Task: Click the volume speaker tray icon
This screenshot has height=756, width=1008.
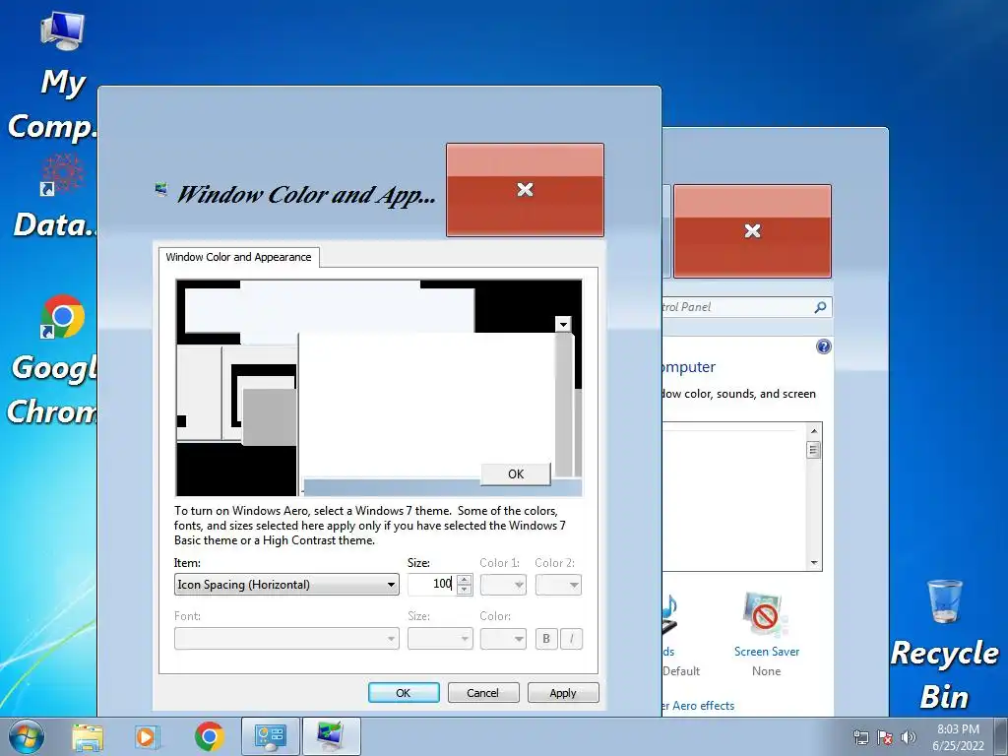Action: point(908,737)
